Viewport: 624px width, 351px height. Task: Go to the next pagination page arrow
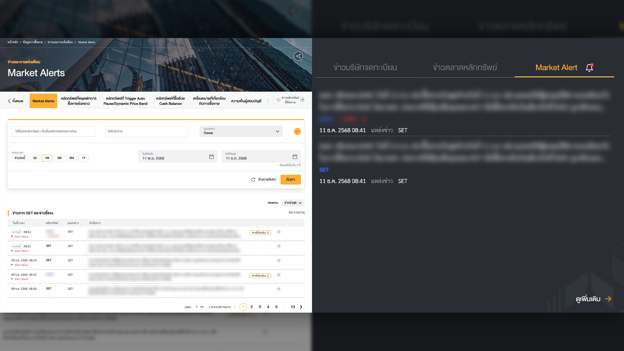301,307
